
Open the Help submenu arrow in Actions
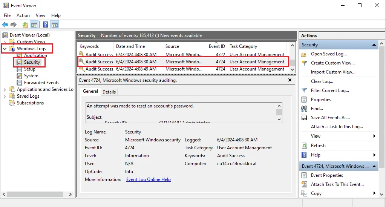(374, 155)
